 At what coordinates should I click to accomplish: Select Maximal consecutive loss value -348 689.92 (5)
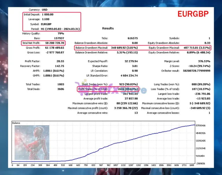pos(200,108)
